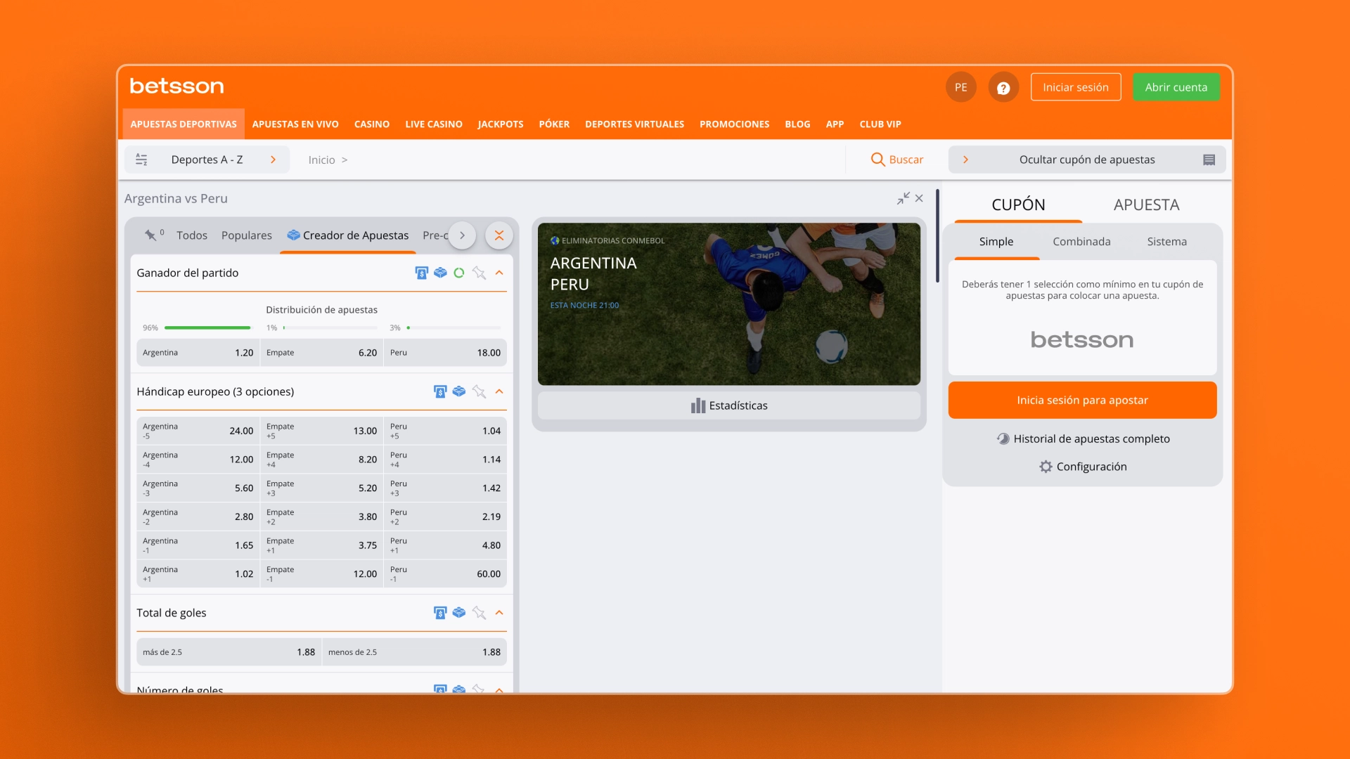This screenshot has width=1350, height=759.
Task: Click the 1% Empate distribution bar
Action: click(x=330, y=327)
